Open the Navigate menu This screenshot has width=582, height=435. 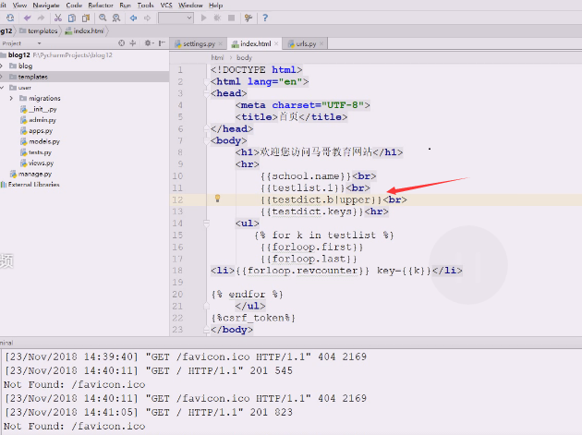(x=46, y=6)
